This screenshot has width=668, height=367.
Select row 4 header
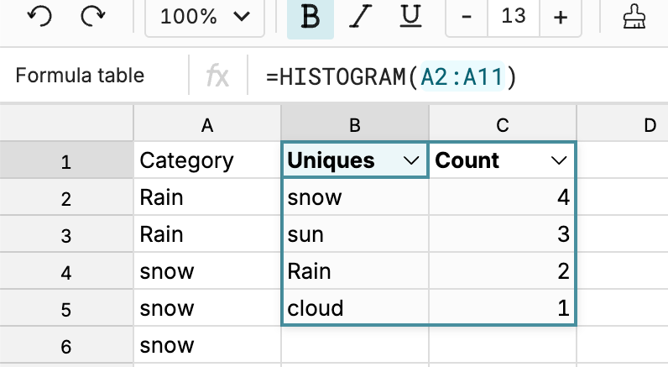(x=66, y=272)
